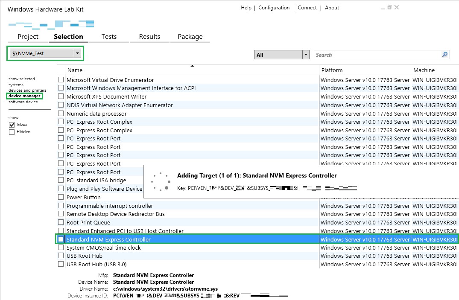Select Remote Desktop Device Redirector Bus row
The image size is (459, 300).
point(116,214)
